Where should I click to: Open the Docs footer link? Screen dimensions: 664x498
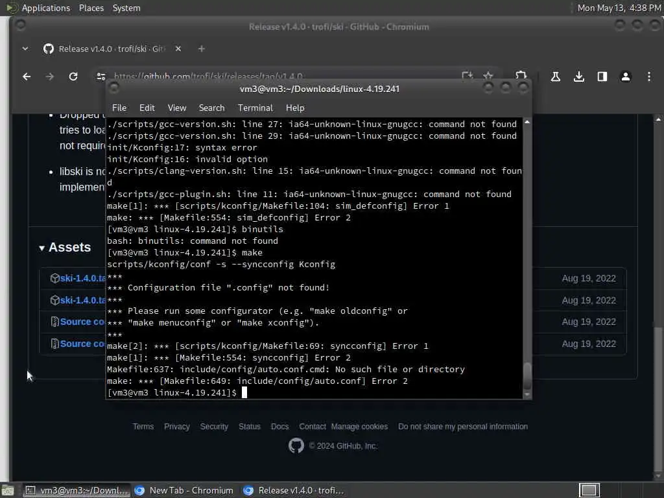click(279, 427)
